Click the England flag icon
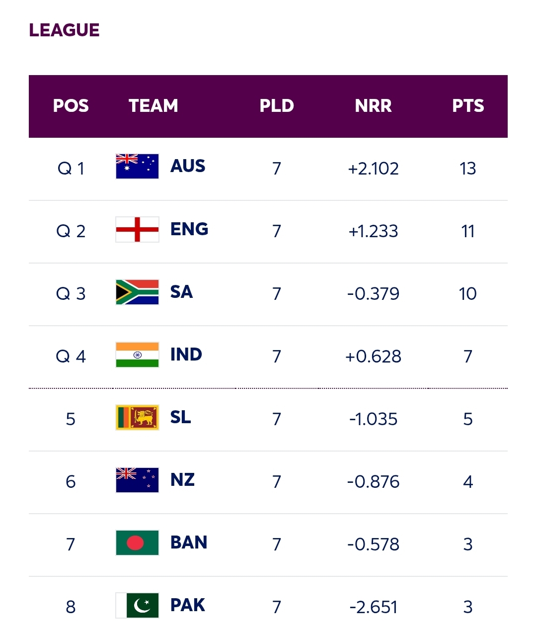Image resolution: width=536 pixels, height=638 pixels. pos(137,229)
